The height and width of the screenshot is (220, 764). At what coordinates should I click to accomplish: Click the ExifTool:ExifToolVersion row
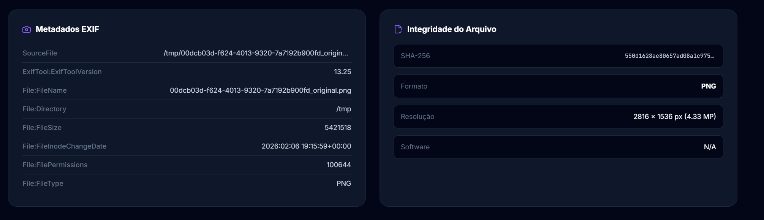pyautogui.click(x=187, y=71)
